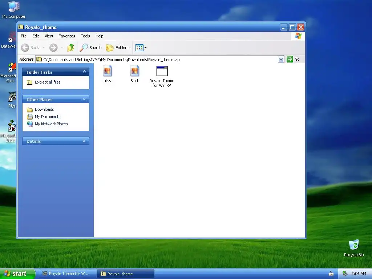
Task: Switch to Royale Theme for Wi... taskbar window
Action: 67,274
